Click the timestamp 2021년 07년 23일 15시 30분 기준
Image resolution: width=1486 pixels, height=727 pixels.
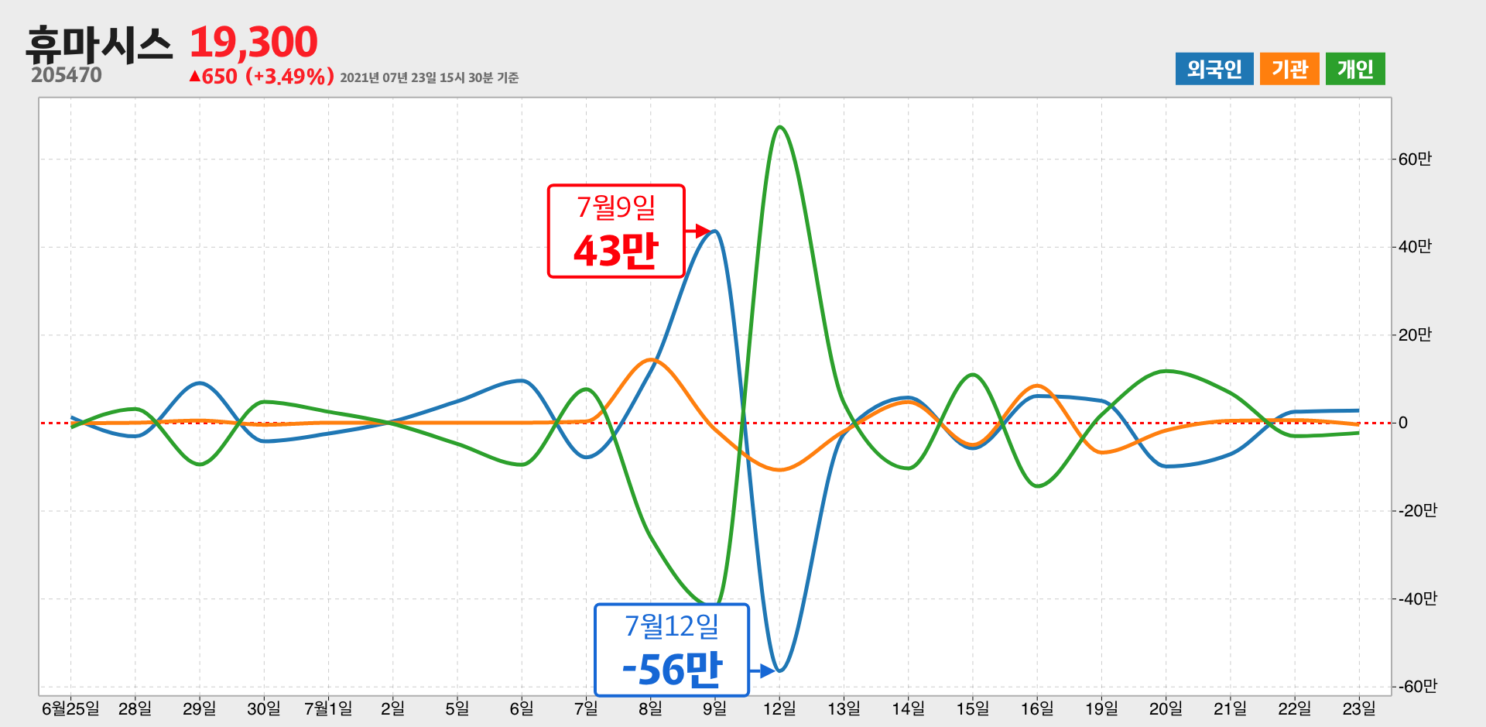click(x=429, y=77)
